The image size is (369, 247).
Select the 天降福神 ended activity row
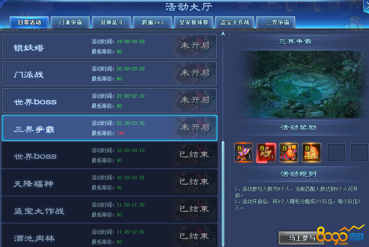click(x=110, y=183)
